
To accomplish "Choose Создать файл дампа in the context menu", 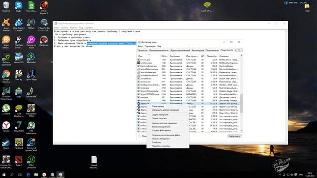I will click(x=168, y=131).
